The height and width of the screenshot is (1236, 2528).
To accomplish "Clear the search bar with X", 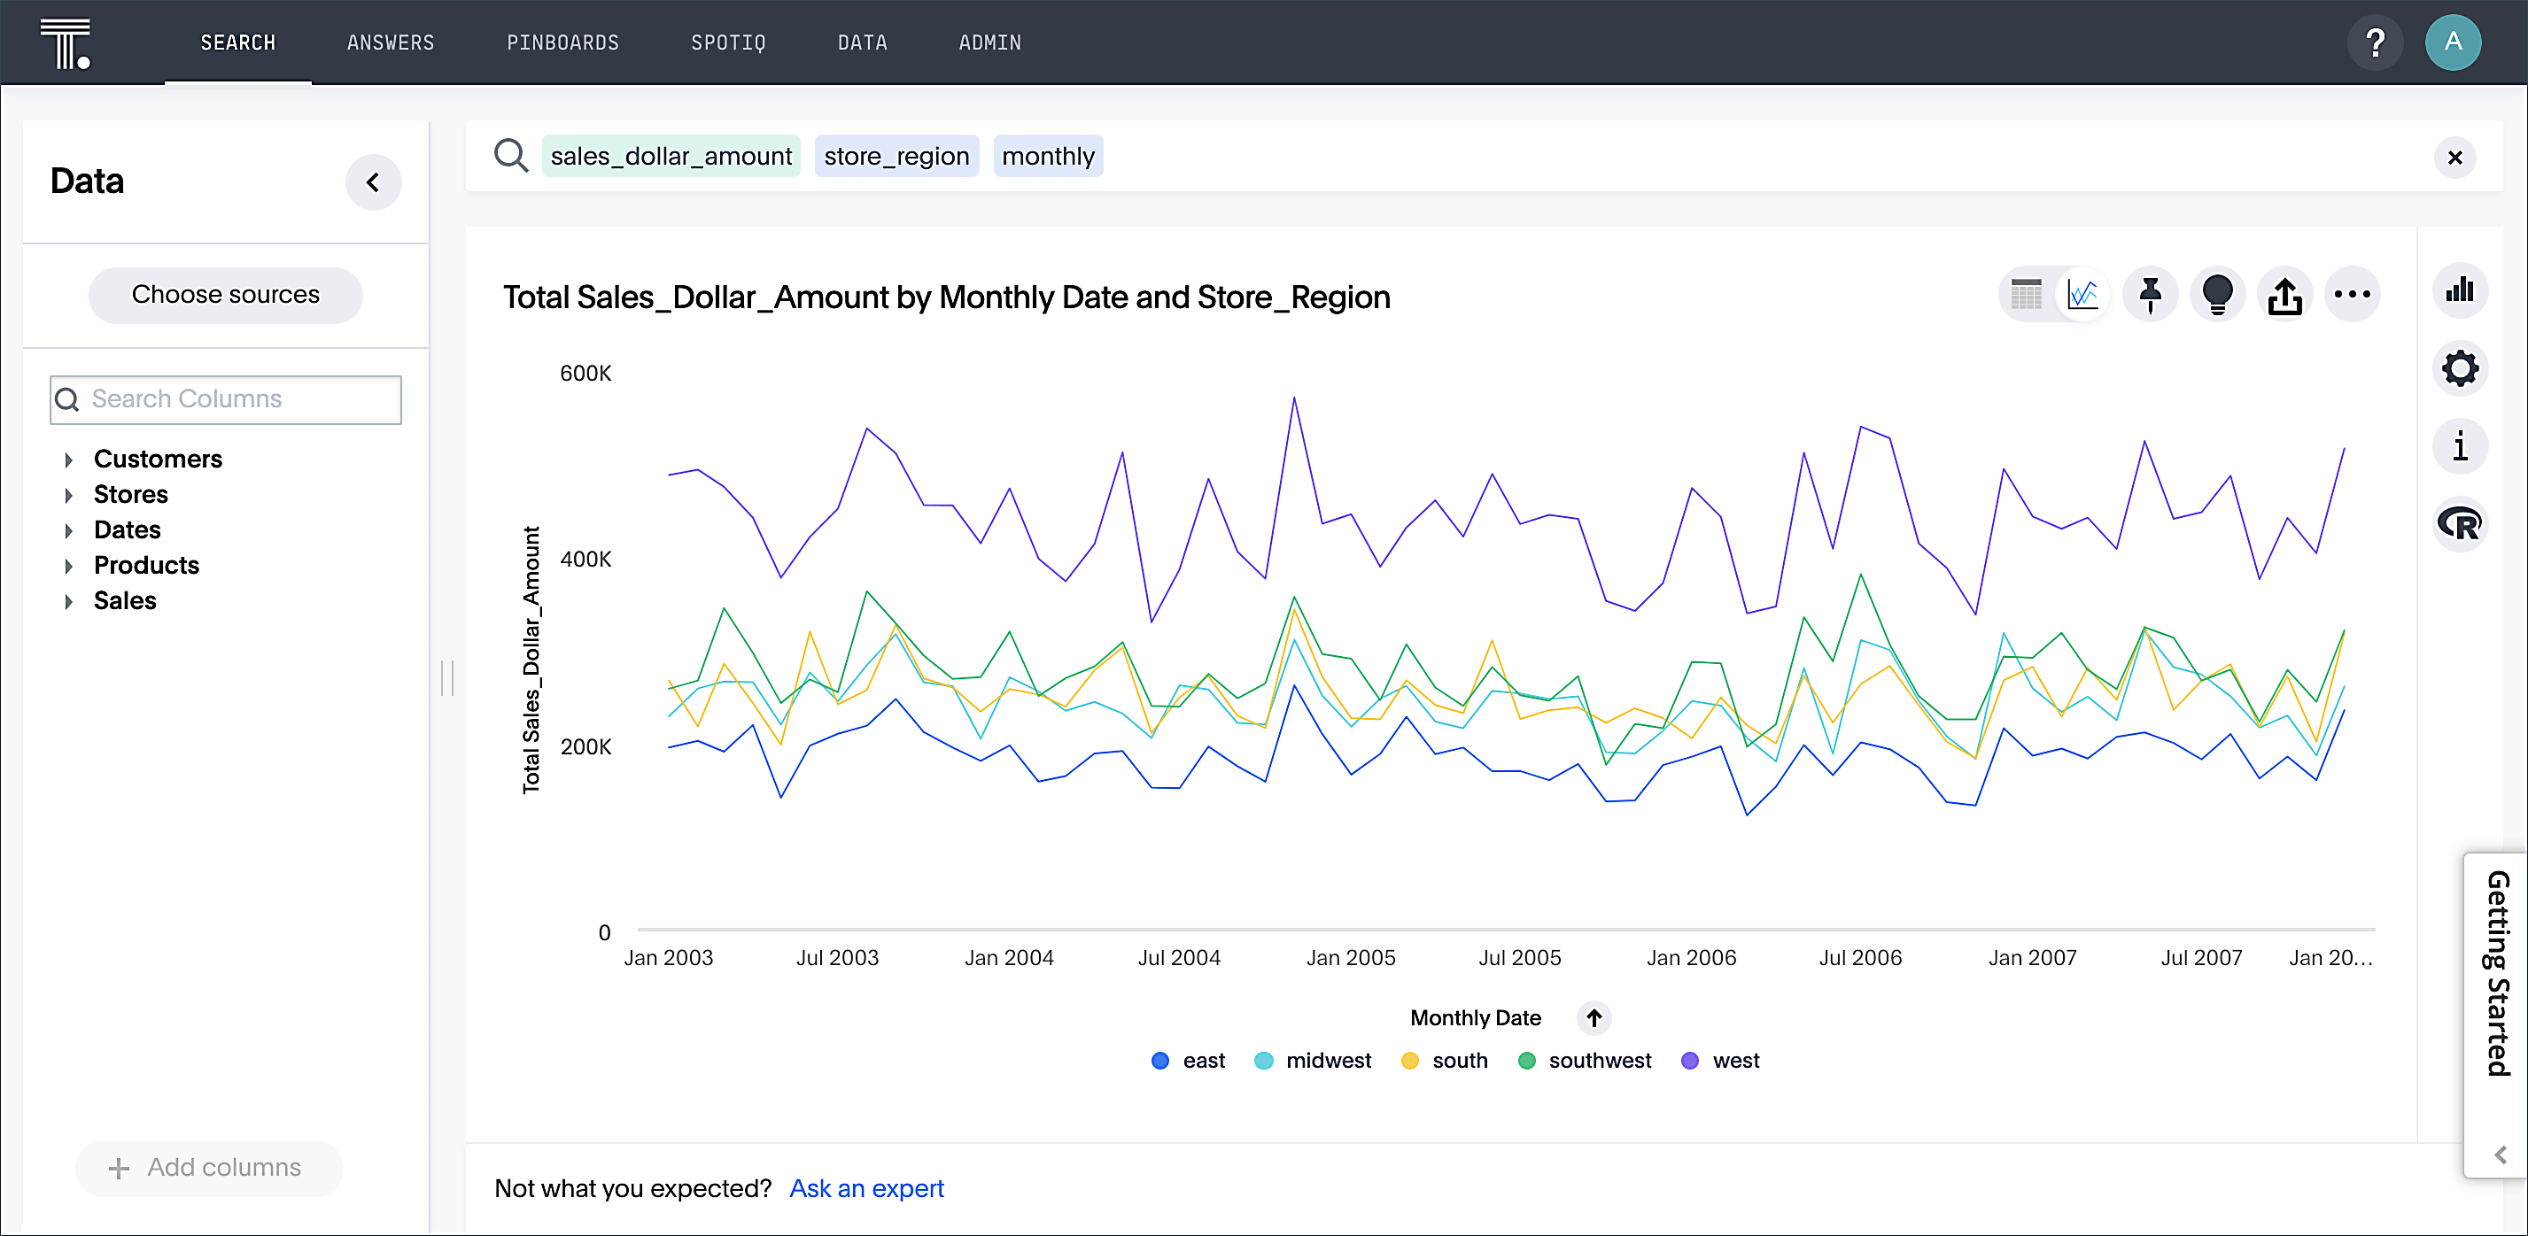I will (x=2454, y=157).
